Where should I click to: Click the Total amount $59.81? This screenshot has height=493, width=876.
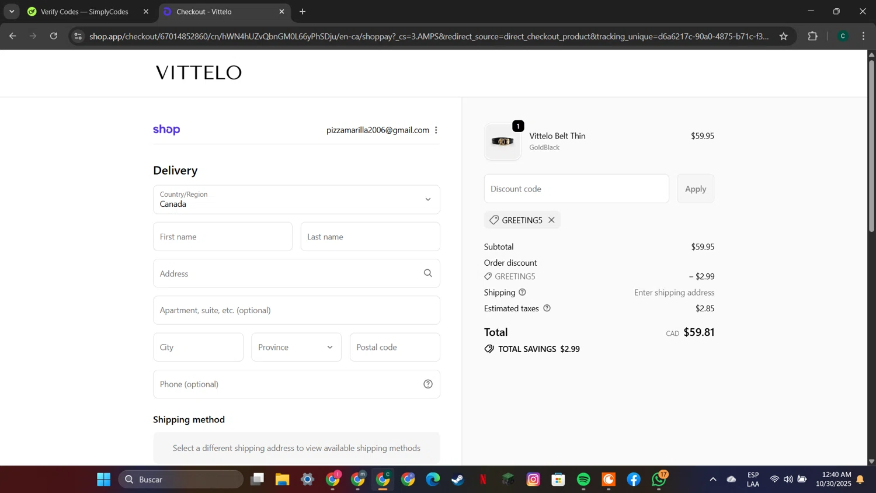(x=699, y=332)
